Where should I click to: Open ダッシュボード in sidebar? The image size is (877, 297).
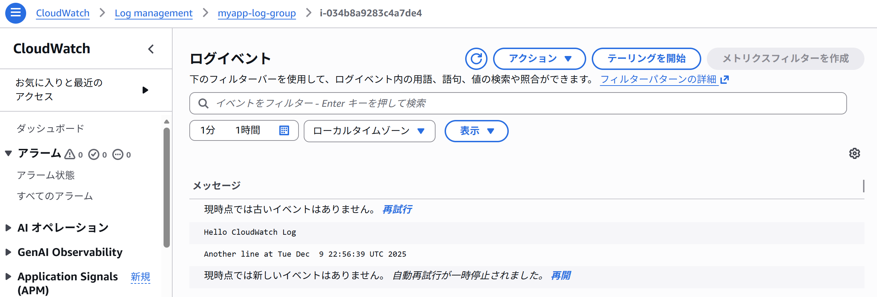(x=50, y=129)
